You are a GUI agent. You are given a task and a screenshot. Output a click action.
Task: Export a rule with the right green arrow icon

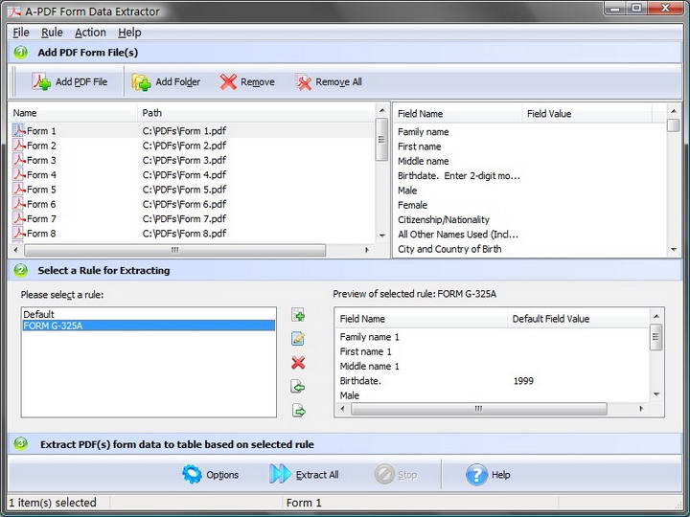[x=298, y=411]
